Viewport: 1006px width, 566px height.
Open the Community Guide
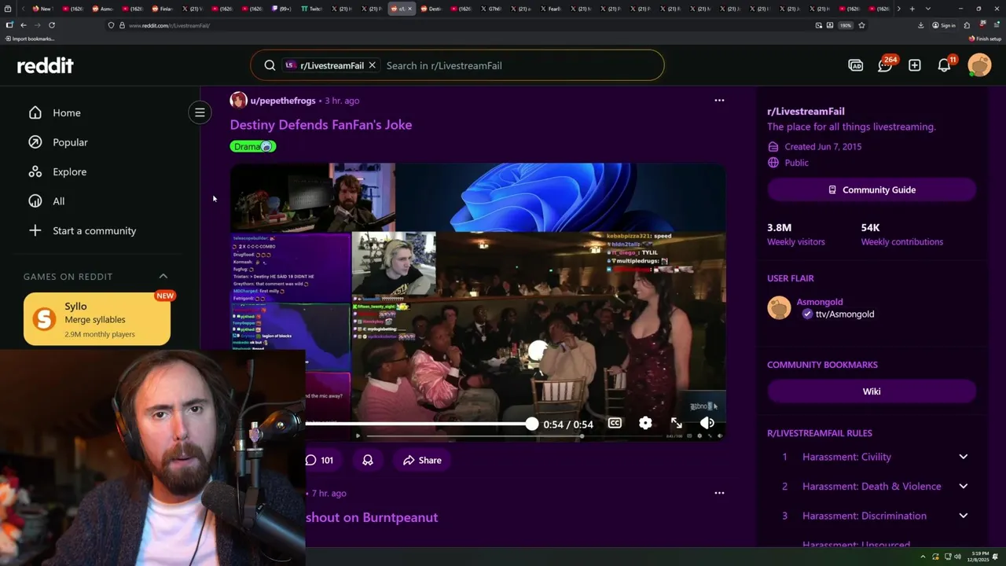[x=872, y=189]
